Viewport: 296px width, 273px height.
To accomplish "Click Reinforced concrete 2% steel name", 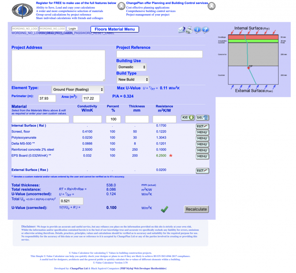I will (x=33, y=150).
